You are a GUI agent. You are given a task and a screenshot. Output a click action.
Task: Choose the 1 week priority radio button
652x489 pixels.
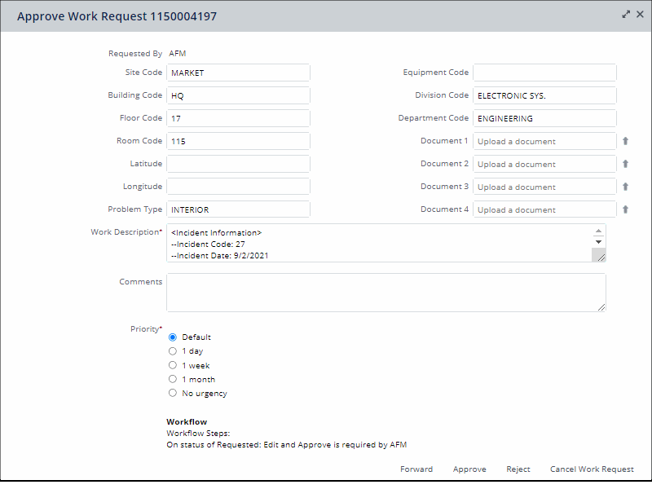pyautogui.click(x=173, y=365)
